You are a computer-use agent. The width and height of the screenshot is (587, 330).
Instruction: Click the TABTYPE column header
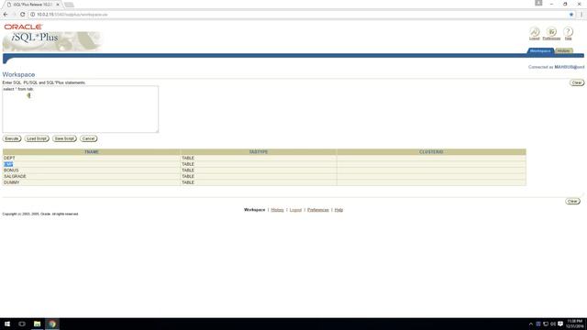point(259,152)
